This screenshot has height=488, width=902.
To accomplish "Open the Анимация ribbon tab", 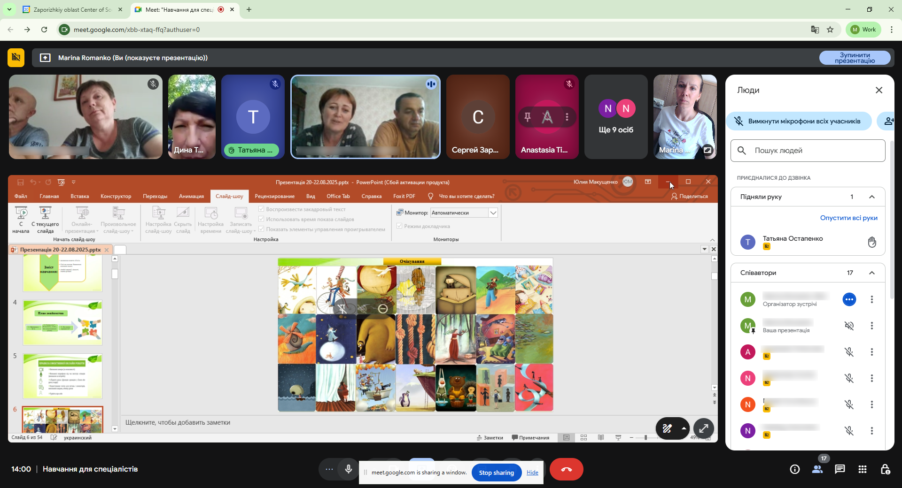I will (x=191, y=196).
